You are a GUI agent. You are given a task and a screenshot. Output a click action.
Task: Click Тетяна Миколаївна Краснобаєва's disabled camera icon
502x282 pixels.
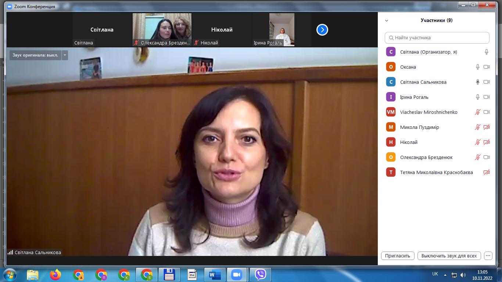(487, 172)
